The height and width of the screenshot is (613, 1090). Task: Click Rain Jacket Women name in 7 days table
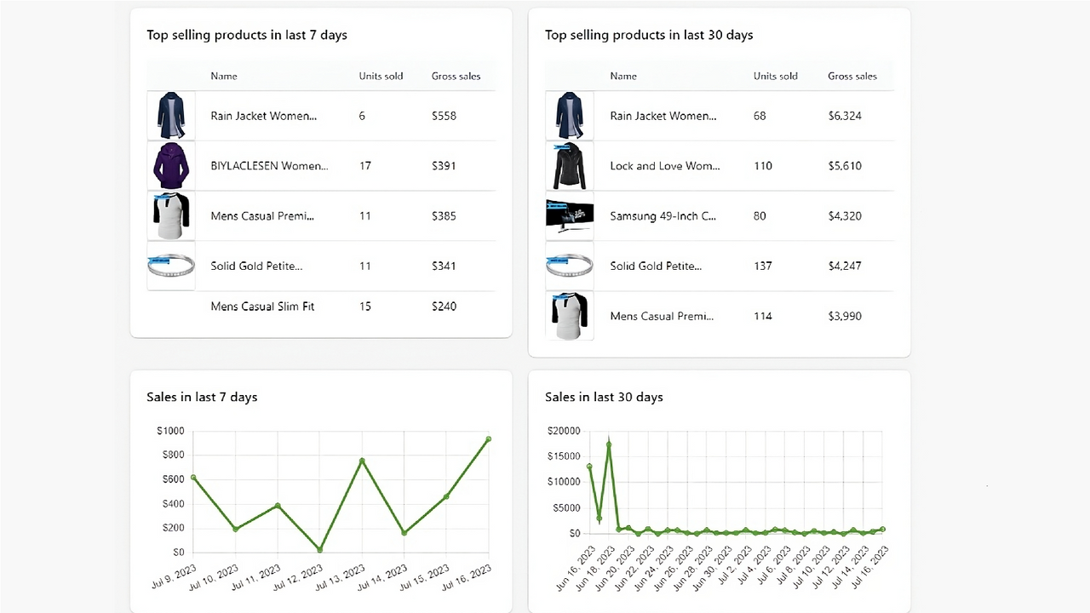pos(264,116)
